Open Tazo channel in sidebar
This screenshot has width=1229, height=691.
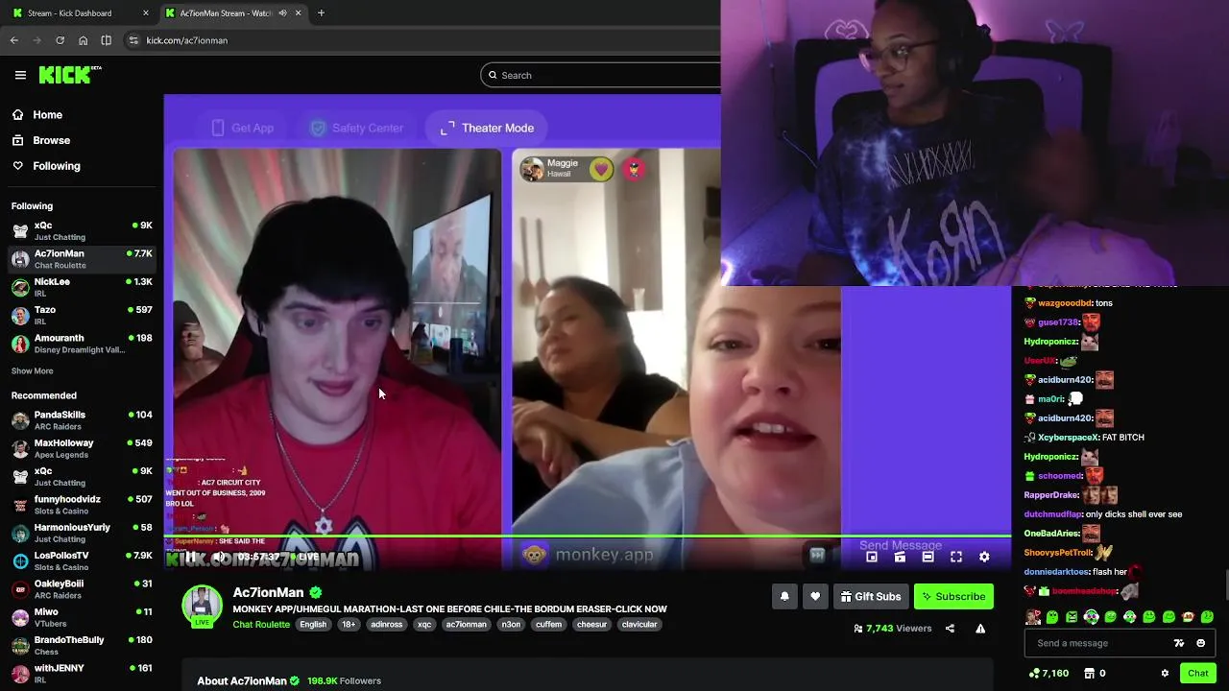coord(82,315)
